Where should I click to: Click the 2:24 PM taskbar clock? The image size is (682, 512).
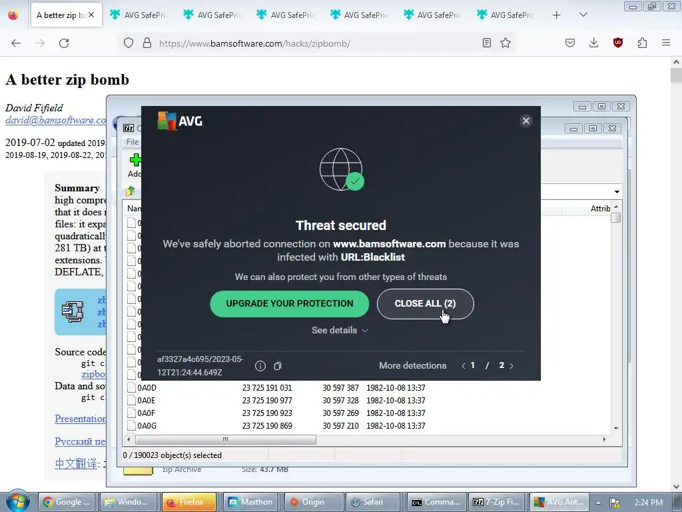pyautogui.click(x=649, y=503)
